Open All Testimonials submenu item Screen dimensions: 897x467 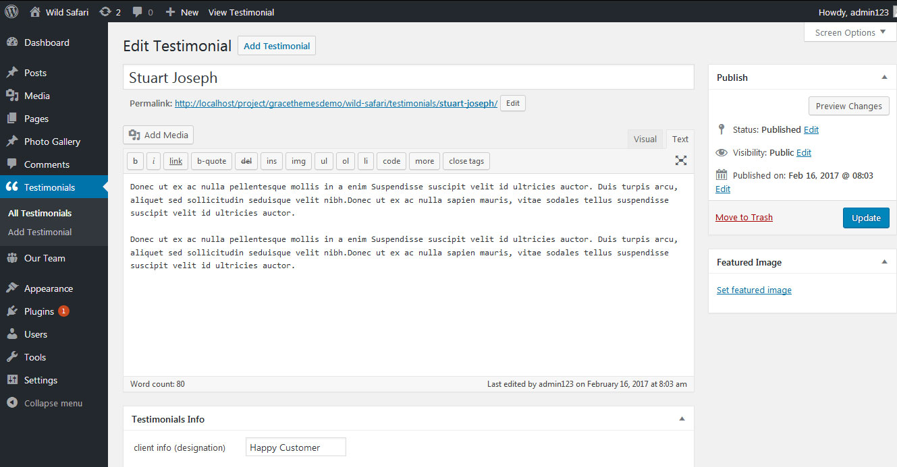coord(40,213)
